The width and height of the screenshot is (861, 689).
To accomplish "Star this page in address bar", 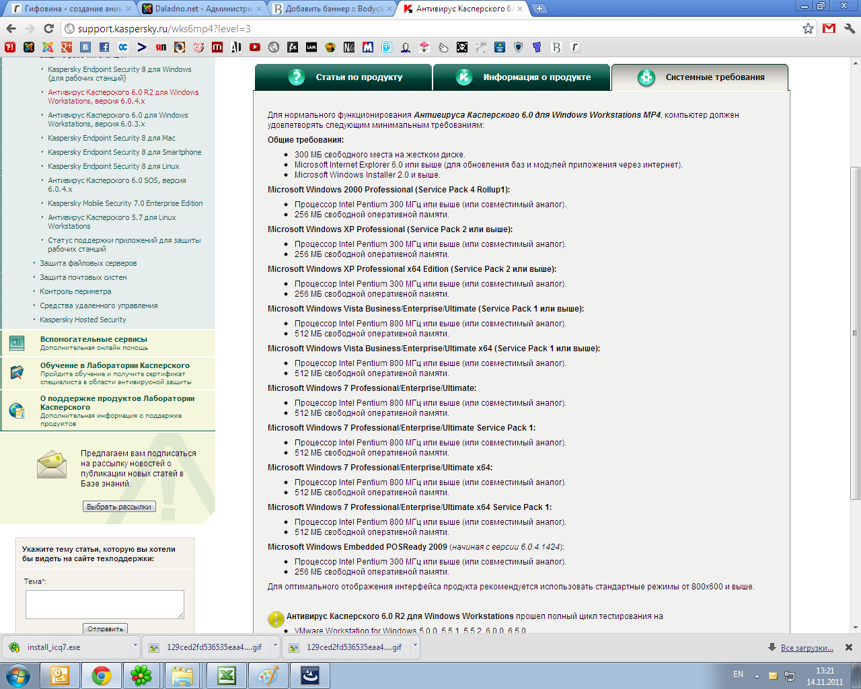I will pos(808,28).
